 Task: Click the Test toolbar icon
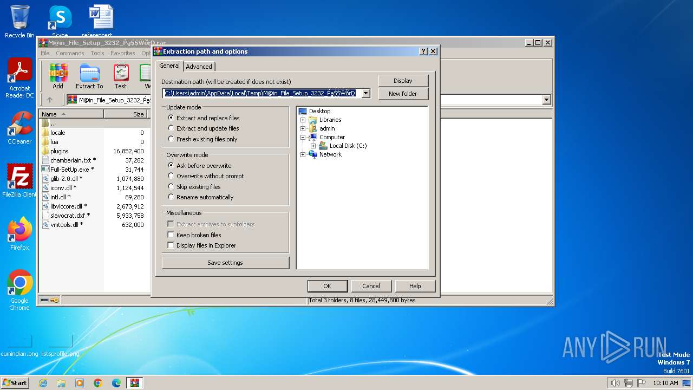[x=121, y=76]
